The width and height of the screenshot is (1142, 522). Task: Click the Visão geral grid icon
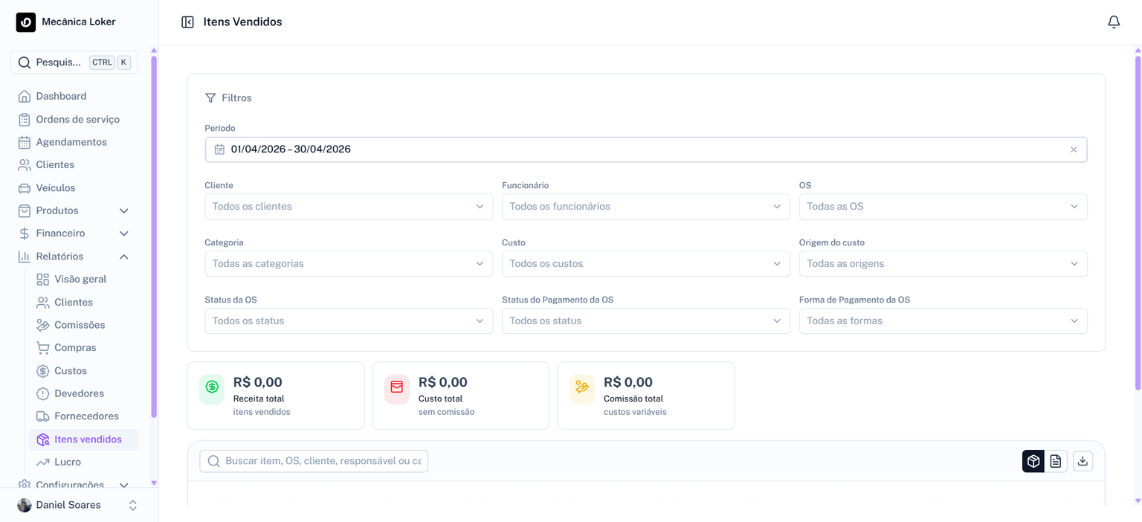[x=42, y=280]
